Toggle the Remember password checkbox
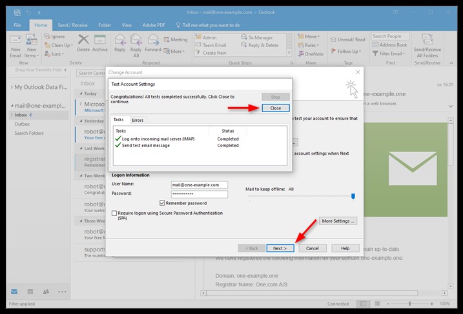Viewport: 463px width, 314px height. click(x=162, y=203)
